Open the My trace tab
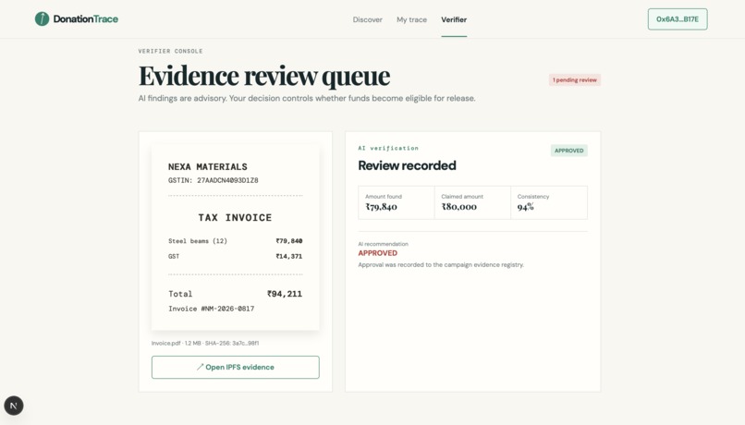This screenshot has height=425, width=745. coord(411,19)
